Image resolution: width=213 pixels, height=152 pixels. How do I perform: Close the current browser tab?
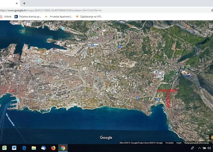click(17, 3)
